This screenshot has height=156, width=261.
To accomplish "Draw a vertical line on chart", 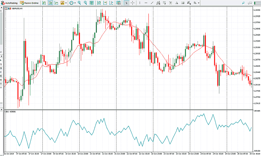I will [140, 3].
